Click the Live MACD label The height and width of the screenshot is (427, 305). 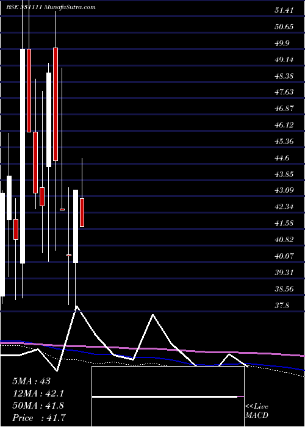257,411
